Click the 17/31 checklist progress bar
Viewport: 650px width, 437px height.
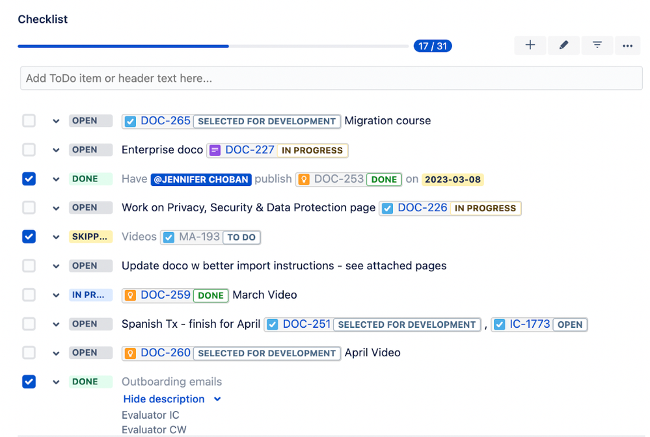coord(432,46)
